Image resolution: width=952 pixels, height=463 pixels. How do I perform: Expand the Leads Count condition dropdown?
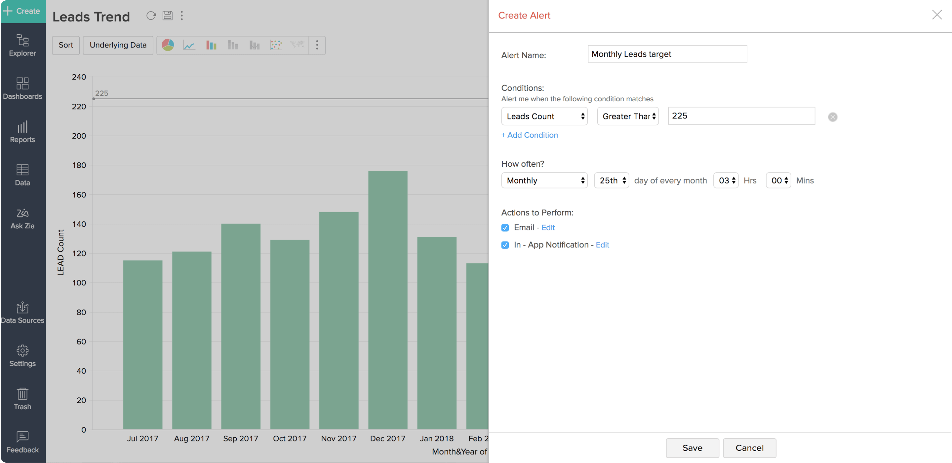click(x=544, y=116)
